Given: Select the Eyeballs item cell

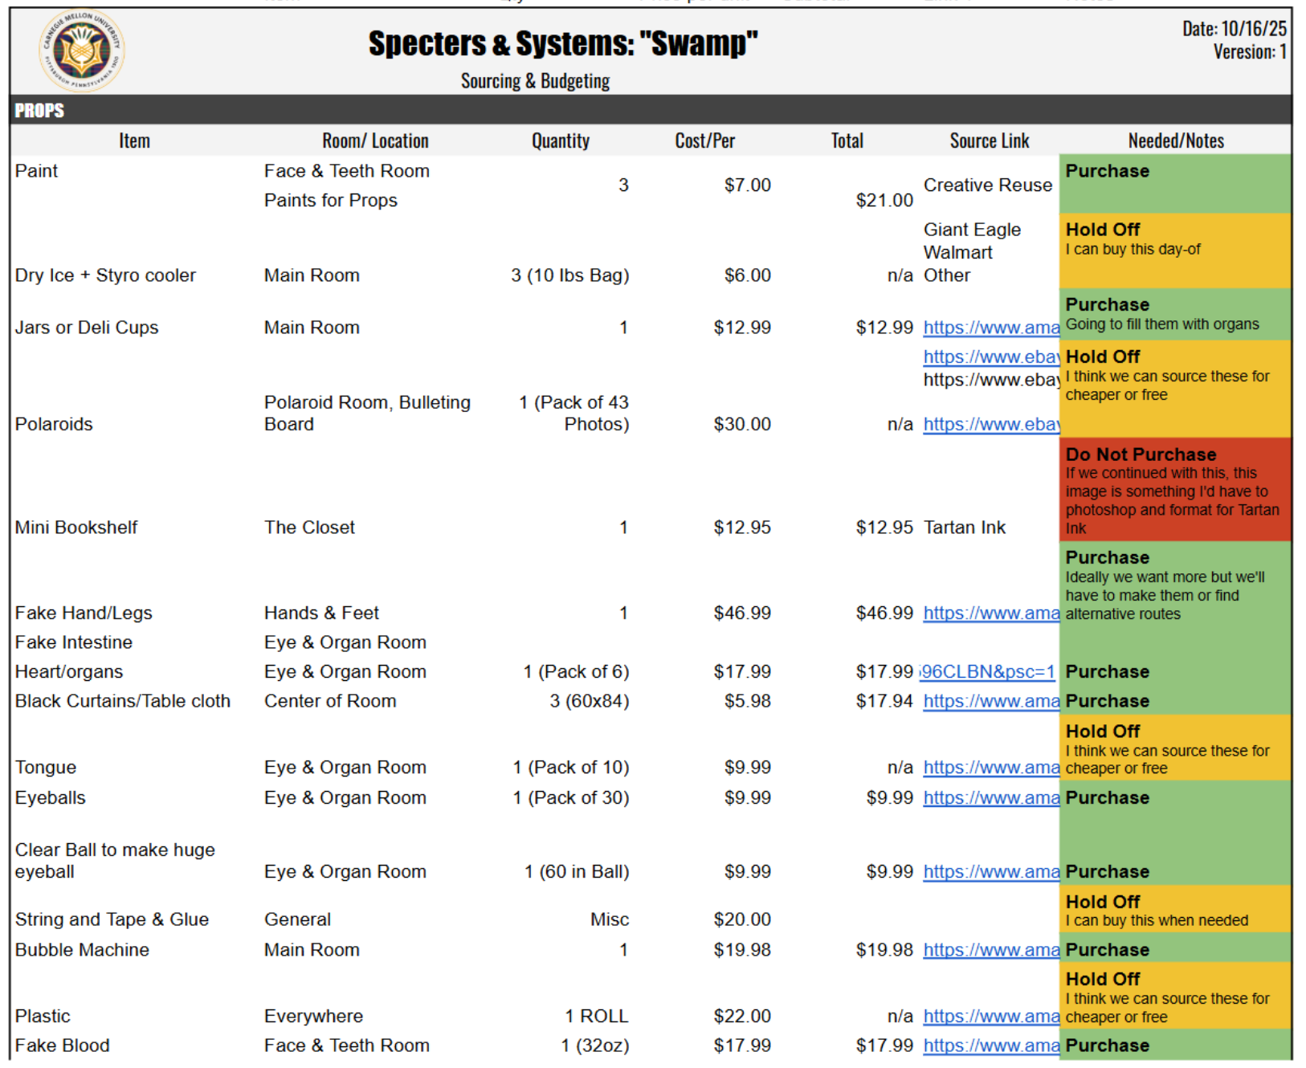Looking at the screenshot, I should (x=50, y=798).
